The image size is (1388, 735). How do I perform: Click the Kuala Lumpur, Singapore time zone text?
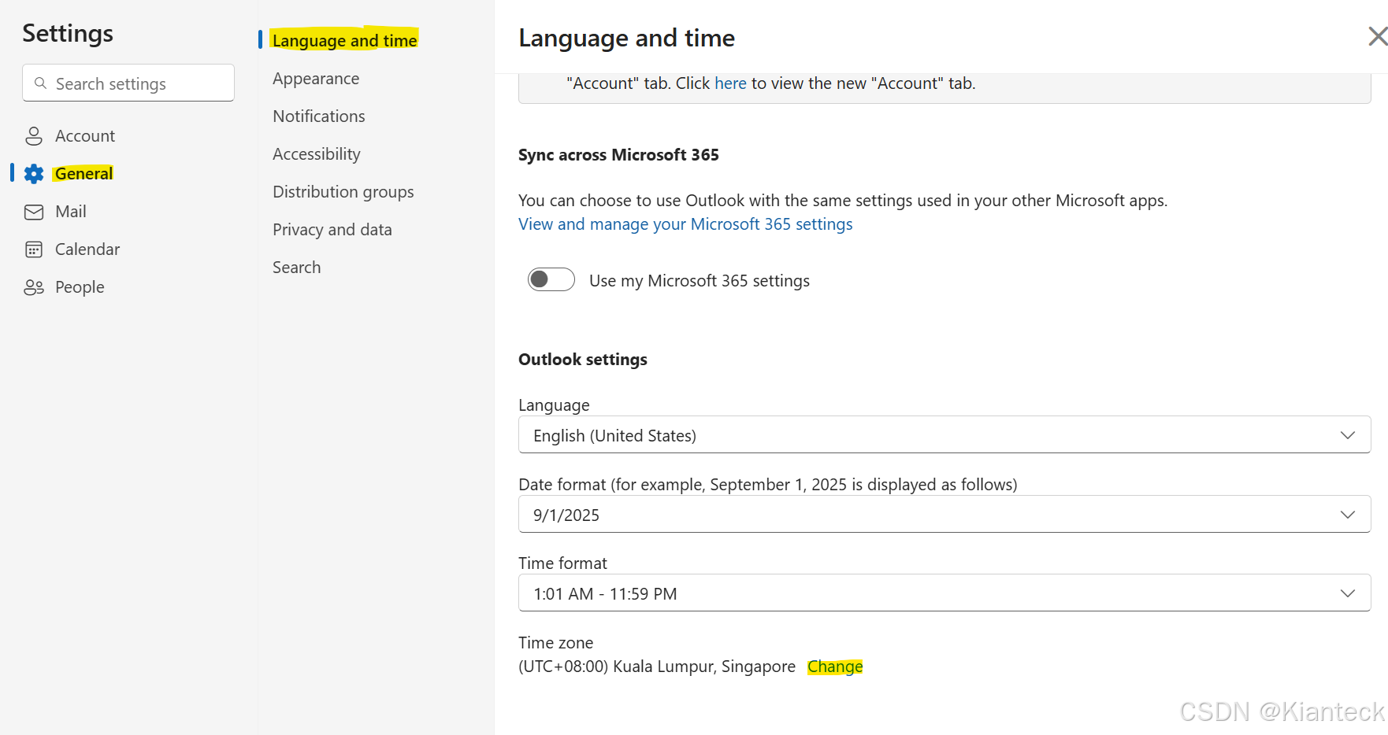[657, 667]
